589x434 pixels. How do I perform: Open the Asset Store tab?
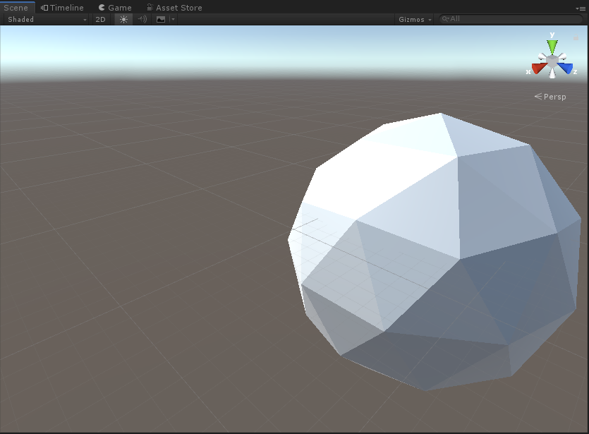coord(174,8)
